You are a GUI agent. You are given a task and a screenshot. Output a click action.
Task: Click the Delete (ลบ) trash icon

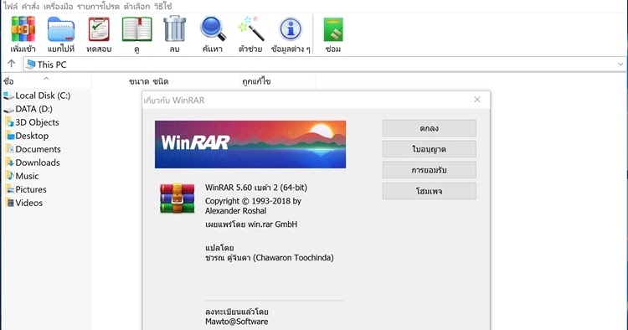(x=175, y=28)
